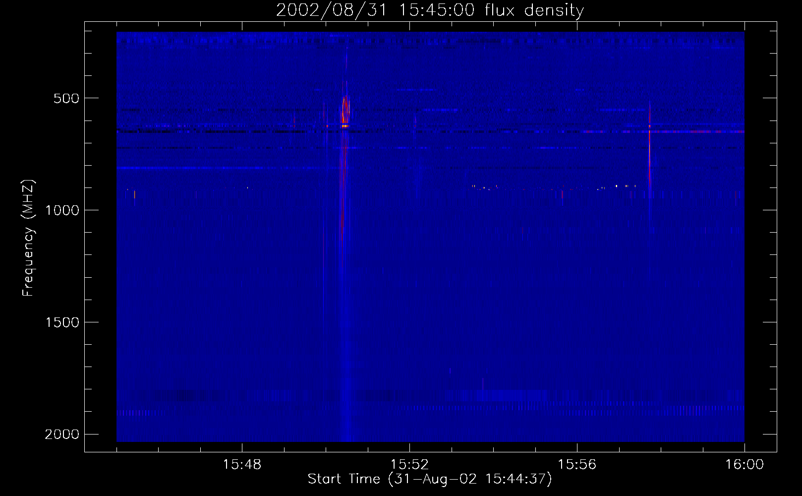Click the bright red burst near 500 MHz
802x496 pixels.
(x=345, y=113)
